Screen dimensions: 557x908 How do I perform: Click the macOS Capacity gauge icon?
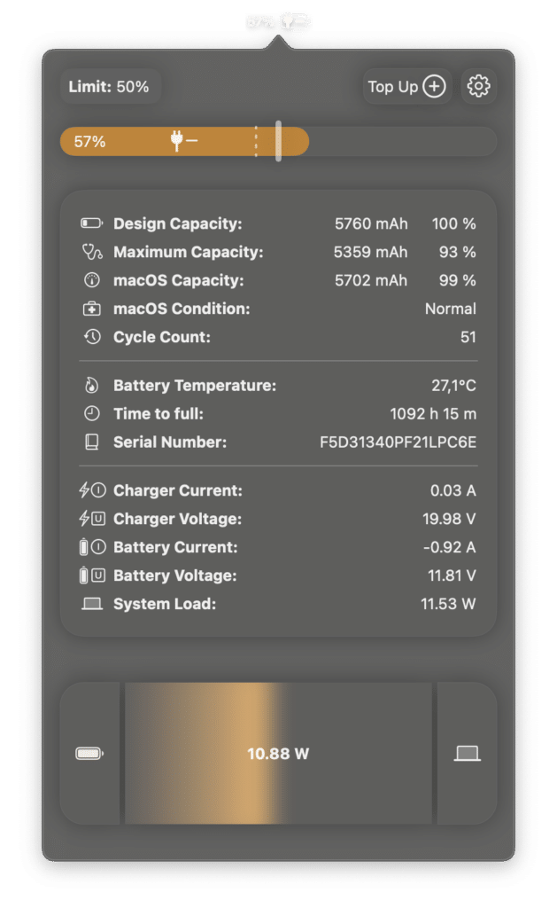click(91, 281)
